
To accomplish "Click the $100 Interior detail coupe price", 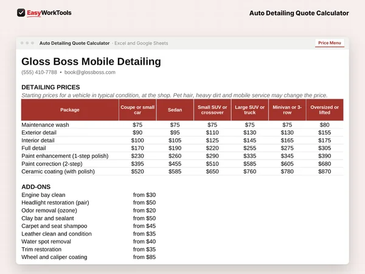I will click(137, 141).
